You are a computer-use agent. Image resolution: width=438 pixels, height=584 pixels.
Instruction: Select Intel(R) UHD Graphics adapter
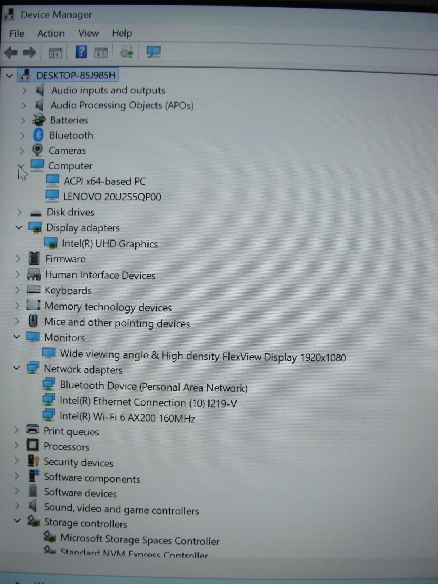click(109, 244)
